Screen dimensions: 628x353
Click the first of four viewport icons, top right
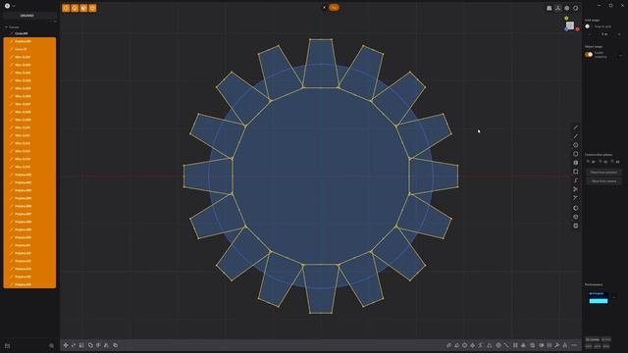(549, 8)
